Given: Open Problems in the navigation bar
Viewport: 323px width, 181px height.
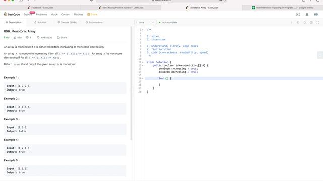Looking at the screenshot, I should (x=41, y=14).
